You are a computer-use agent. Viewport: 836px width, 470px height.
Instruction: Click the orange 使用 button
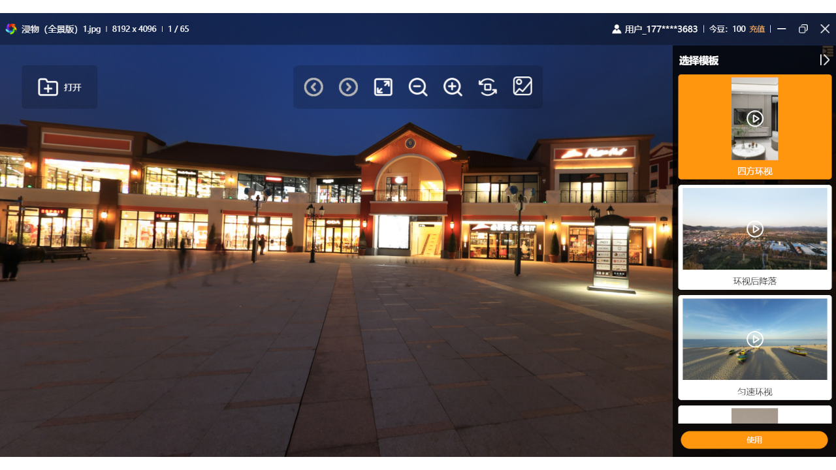(x=754, y=440)
